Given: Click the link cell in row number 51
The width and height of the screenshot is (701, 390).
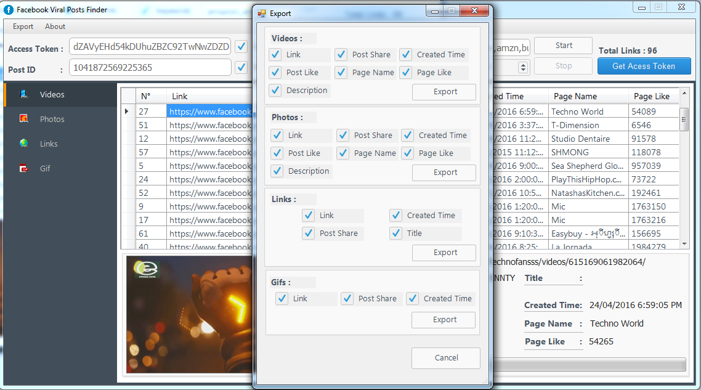Looking at the screenshot, I should tap(209, 125).
